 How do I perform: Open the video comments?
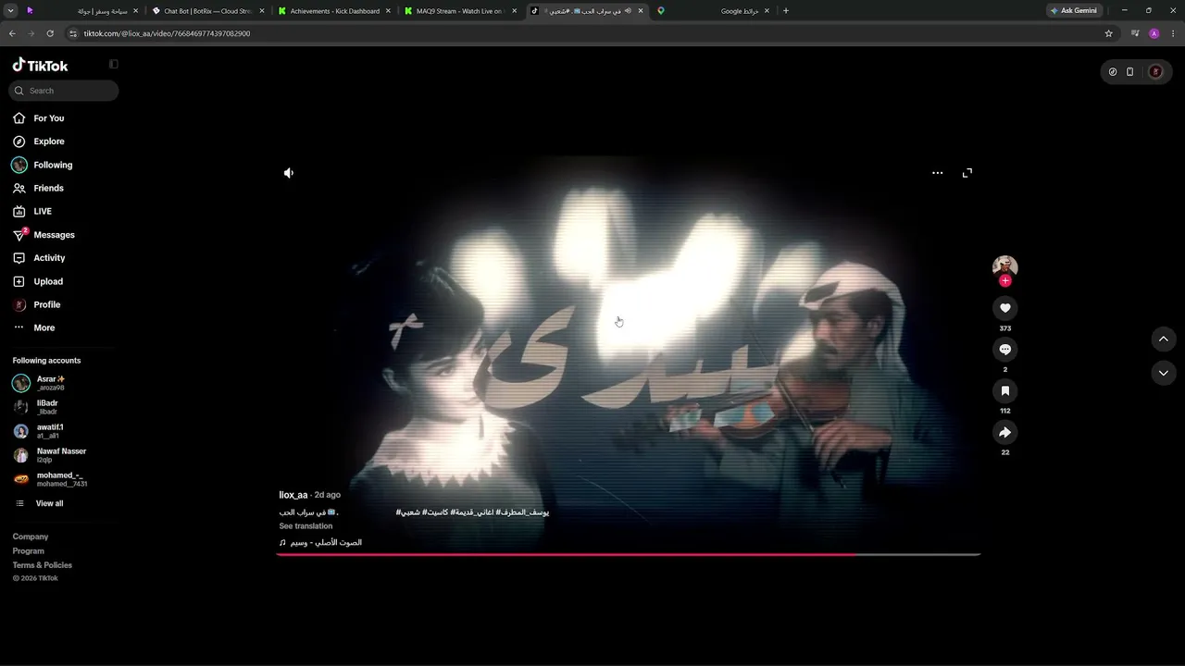point(1005,349)
